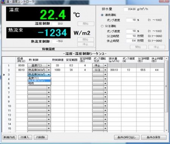The width and height of the screenshot is (170, 144).
Task: Click the sequence table vertical scrollbar
Action: click(x=166, y=94)
